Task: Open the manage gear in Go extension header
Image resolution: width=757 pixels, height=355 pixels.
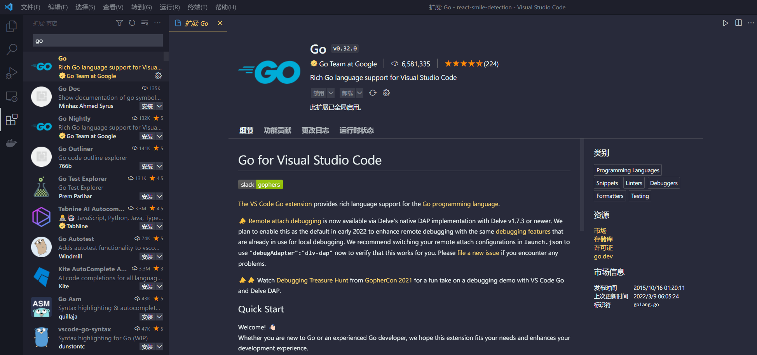Action: click(x=386, y=93)
